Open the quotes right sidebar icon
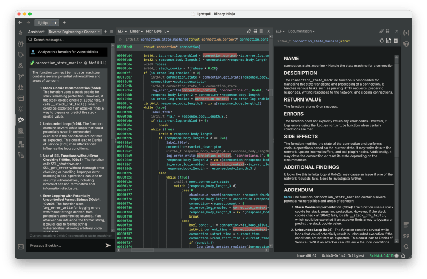Viewport: 427px width, 279px height. [406, 236]
